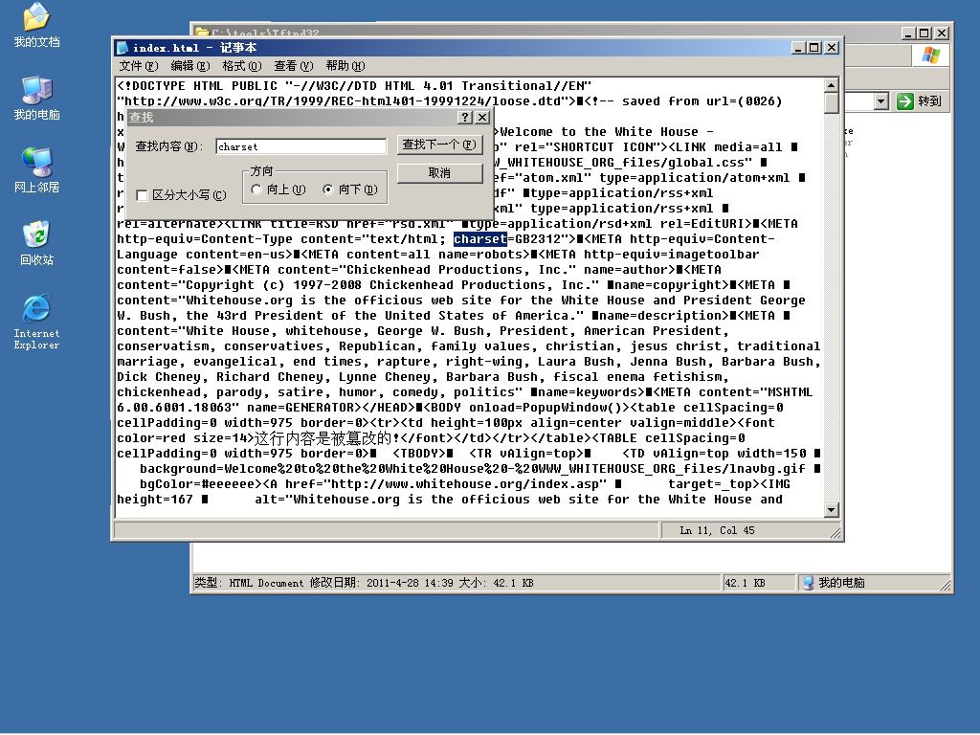Click 'name=GENERATOR' in Notepad text

tap(300, 408)
